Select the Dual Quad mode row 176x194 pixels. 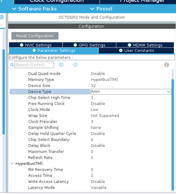point(90,74)
